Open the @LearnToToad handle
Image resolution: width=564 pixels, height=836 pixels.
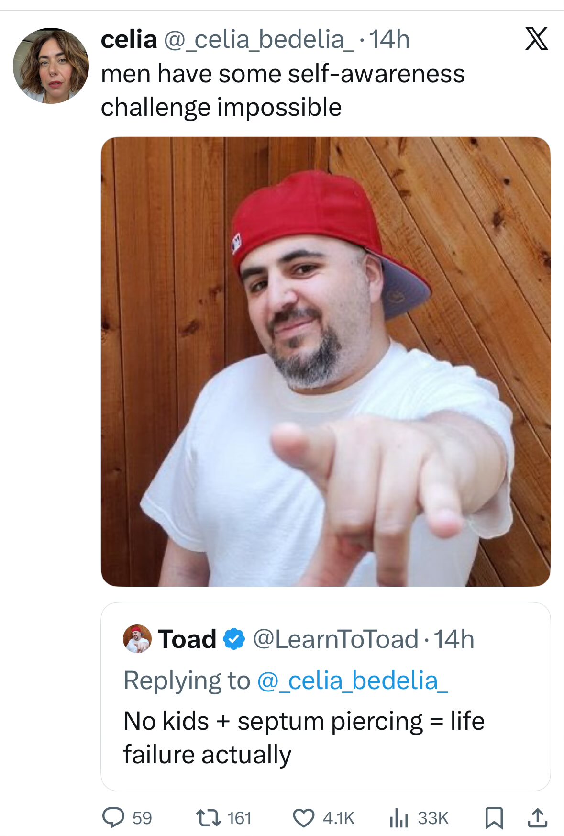point(336,639)
